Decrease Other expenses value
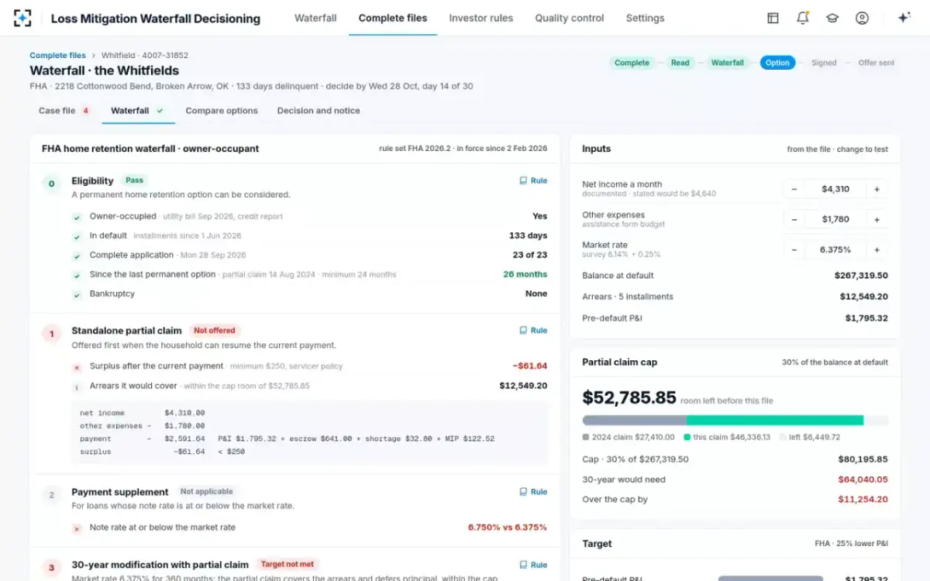 coord(794,219)
